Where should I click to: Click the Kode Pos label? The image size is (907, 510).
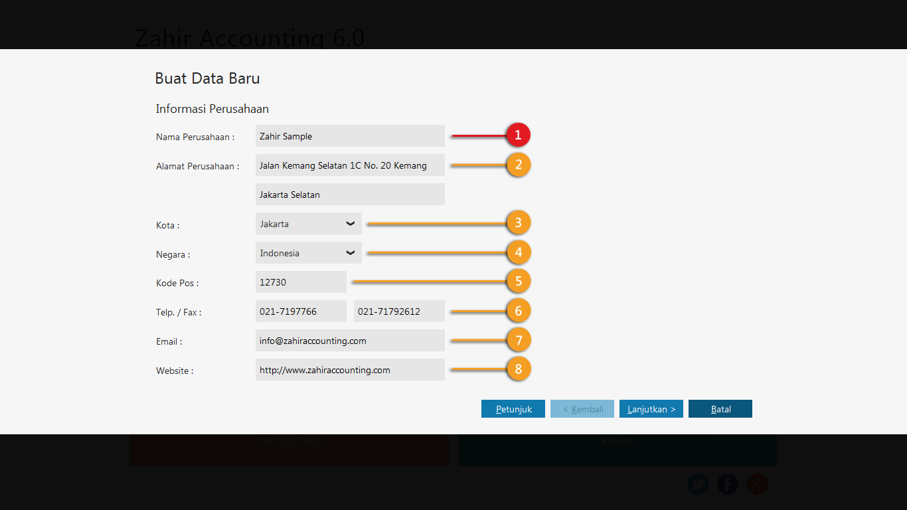(x=177, y=284)
